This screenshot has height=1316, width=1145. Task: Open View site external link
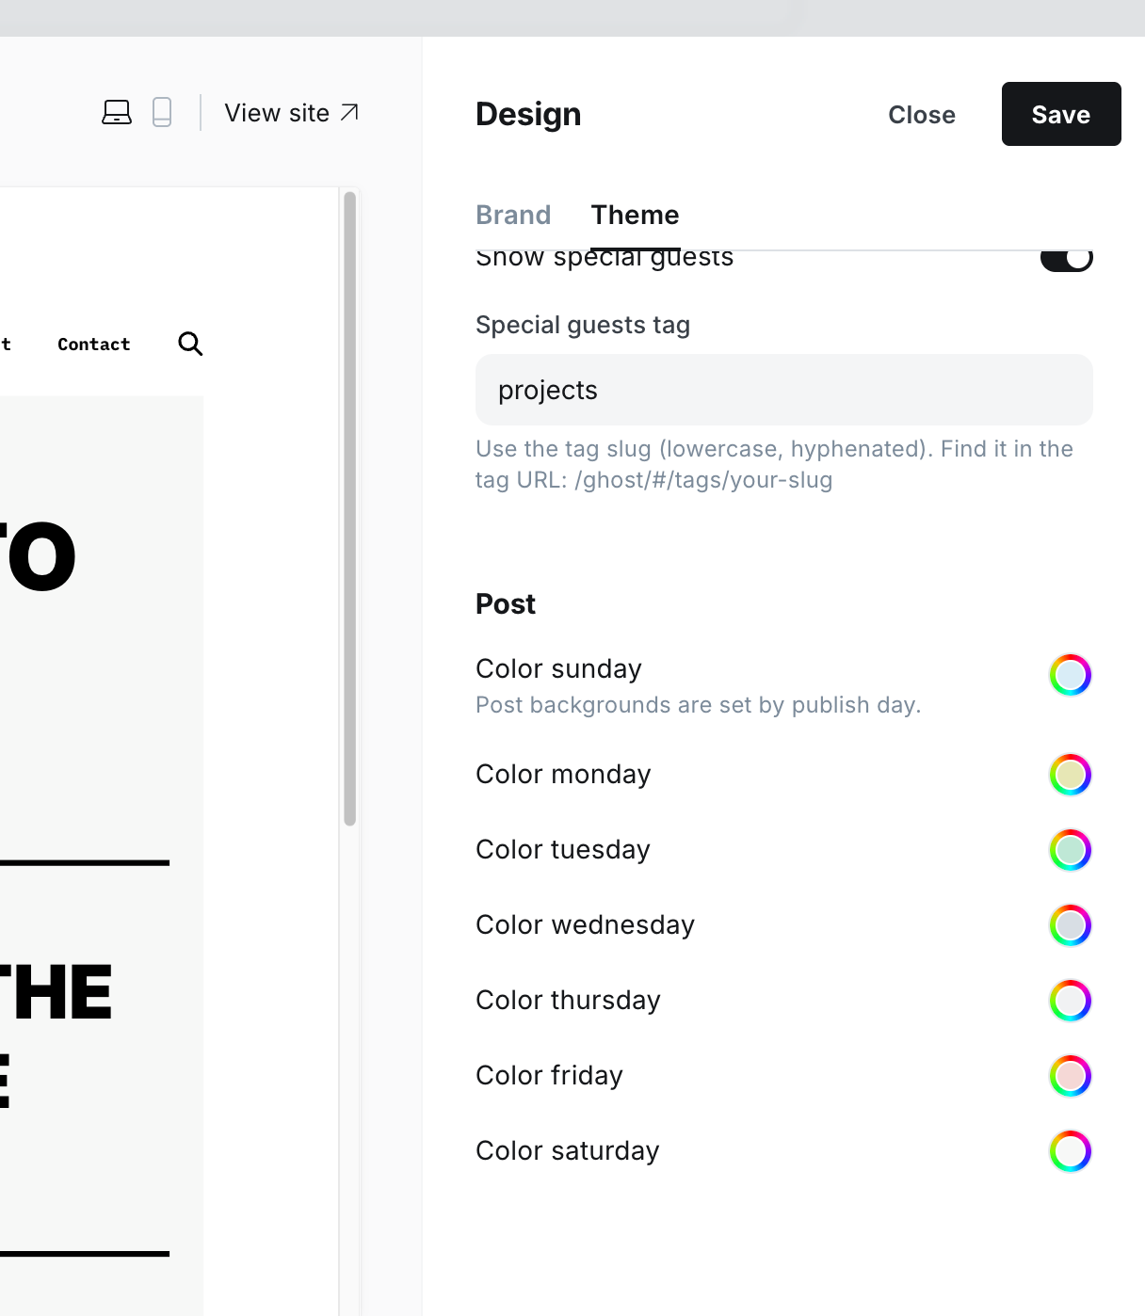pos(291,113)
